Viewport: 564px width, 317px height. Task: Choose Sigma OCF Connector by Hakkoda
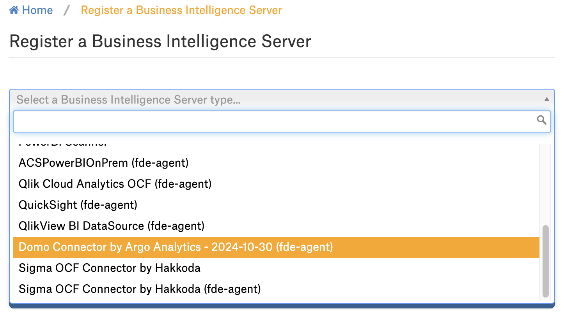276,268
